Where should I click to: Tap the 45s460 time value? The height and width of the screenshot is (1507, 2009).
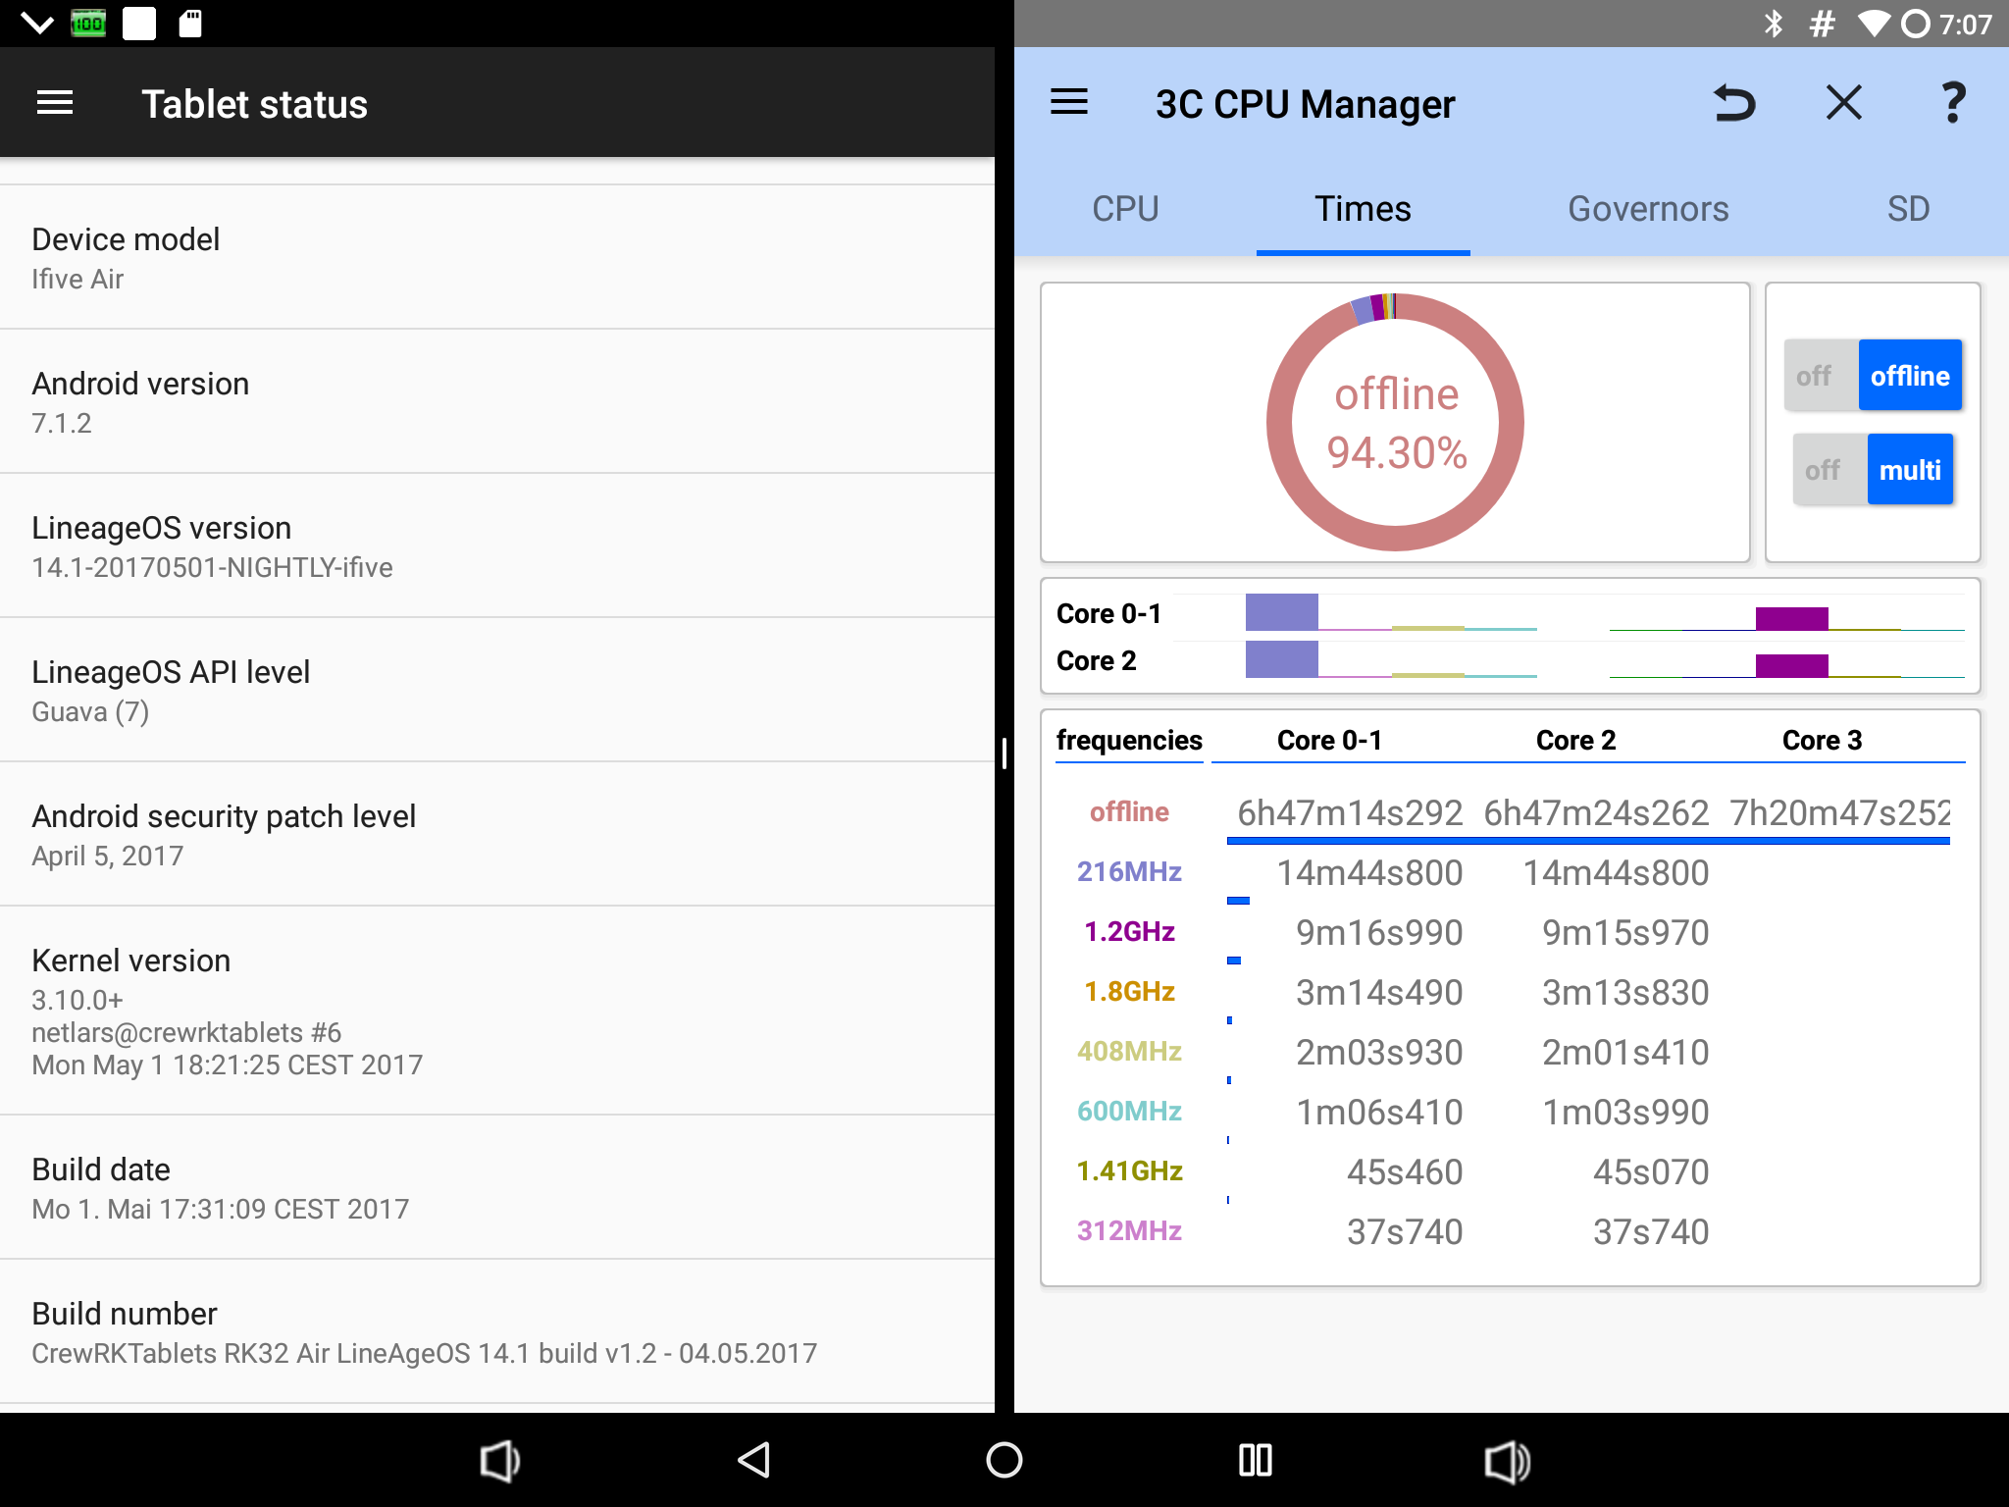point(1405,1172)
